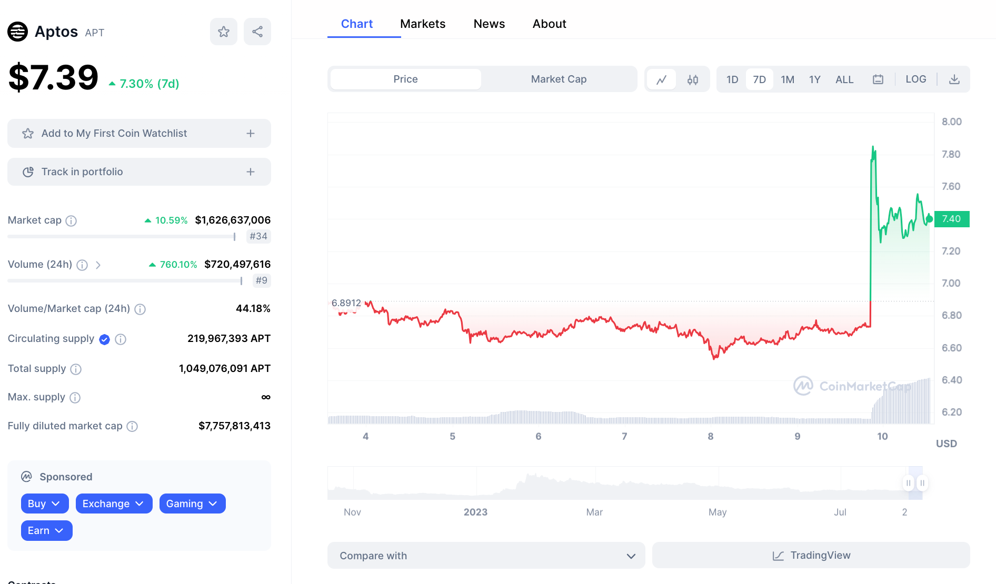
Task: Switch to line chart view icon
Action: [662, 79]
